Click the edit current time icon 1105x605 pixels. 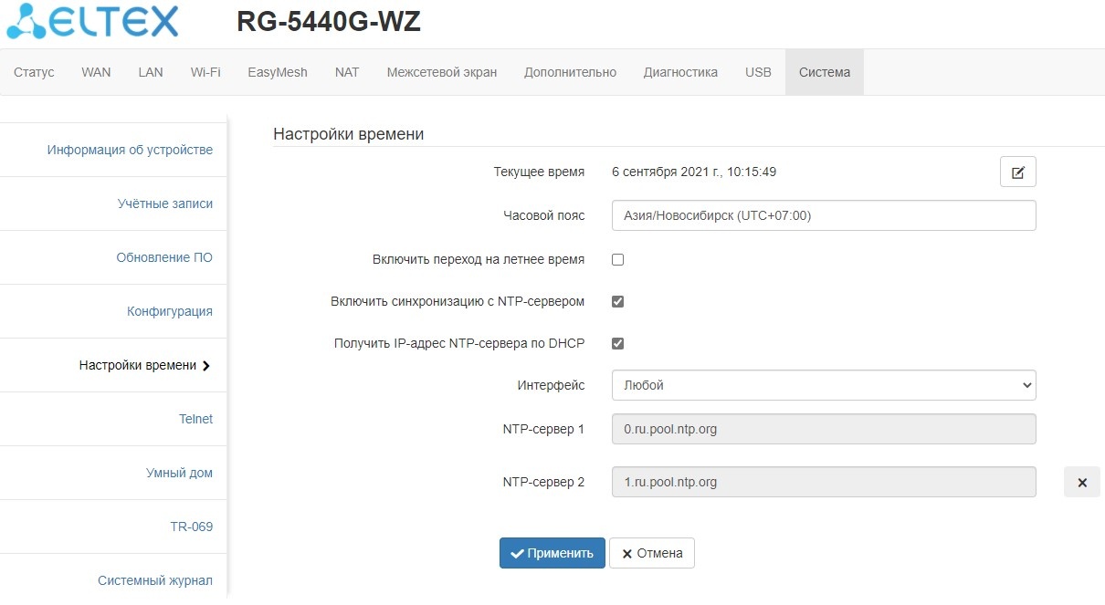tap(1017, 172)
